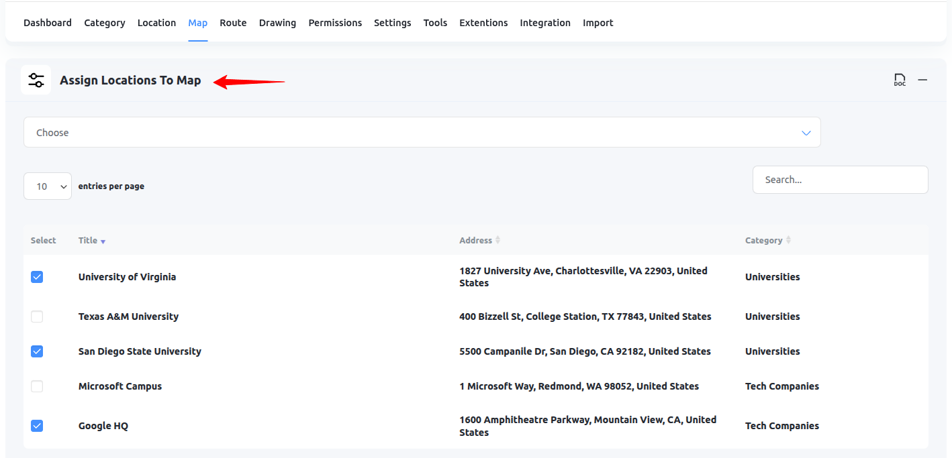Click the Category column sort icon
952x458 pixels.
point(788,240)
